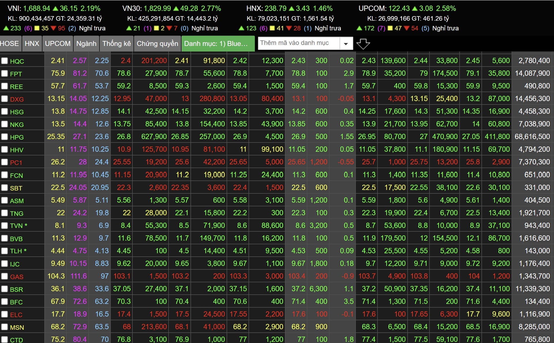Click HNX 'Nghỉ trưa' session status
554x343 pixels.
tap(328, 28)
